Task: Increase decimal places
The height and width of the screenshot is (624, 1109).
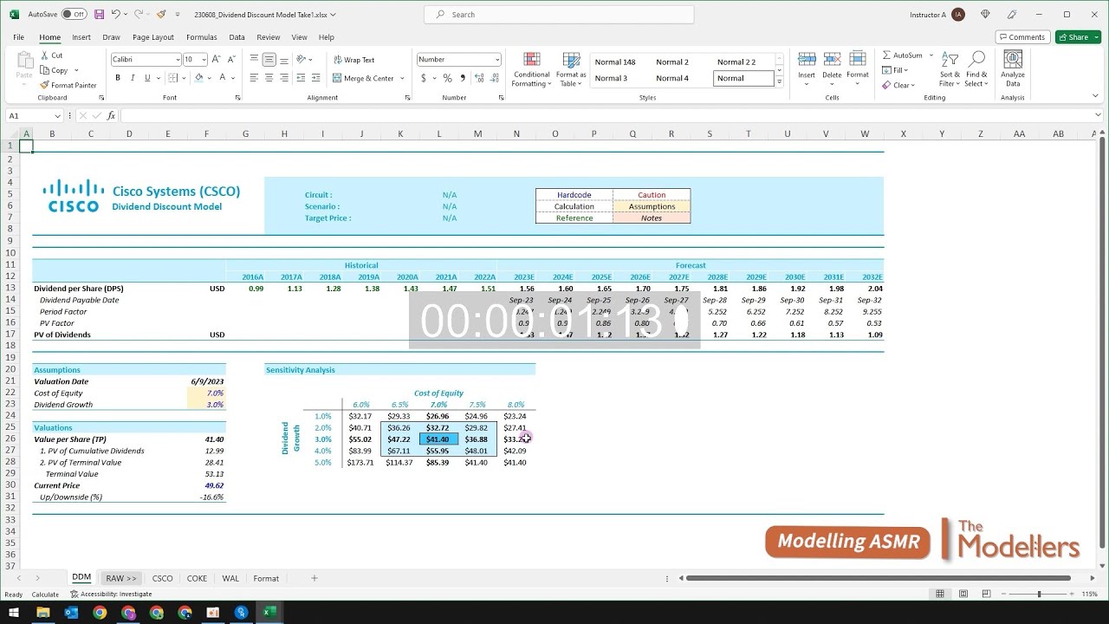Action: (477, 78)
